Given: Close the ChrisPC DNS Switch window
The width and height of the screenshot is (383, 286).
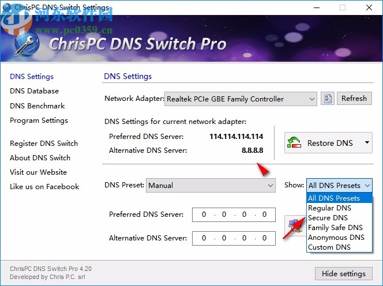Looking at the screenshot, I should [369, 7].
